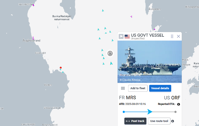199x126 pixels.
Task: Click the destination port US ORF label
Action: [x=172, y=98]
